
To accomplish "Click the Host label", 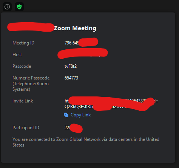I will pyautogui.click(x=17, y=55).
